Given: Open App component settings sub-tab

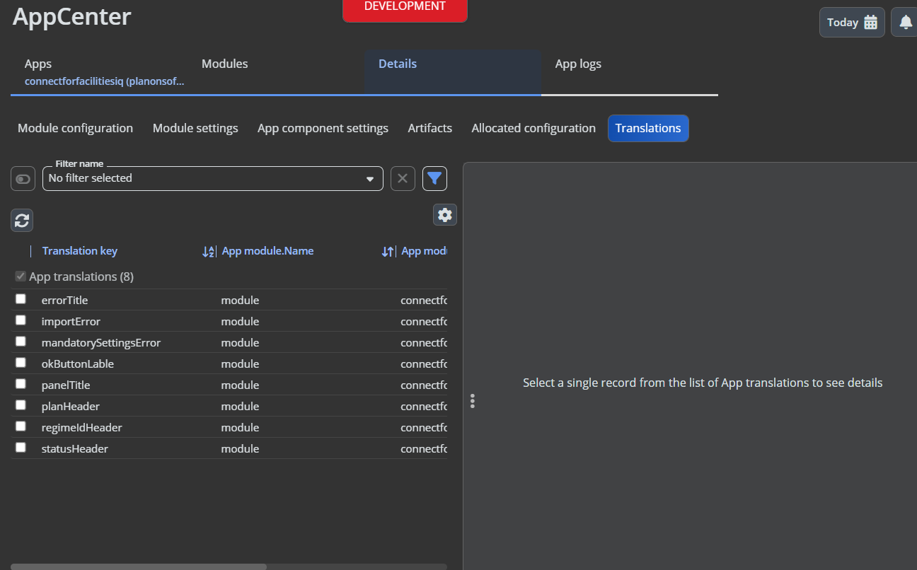Looking at the screenshot, I should click(x=323, y=128).
